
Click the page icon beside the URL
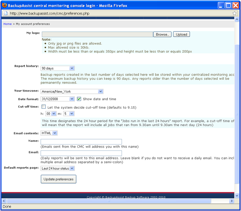tap(6, 13)
